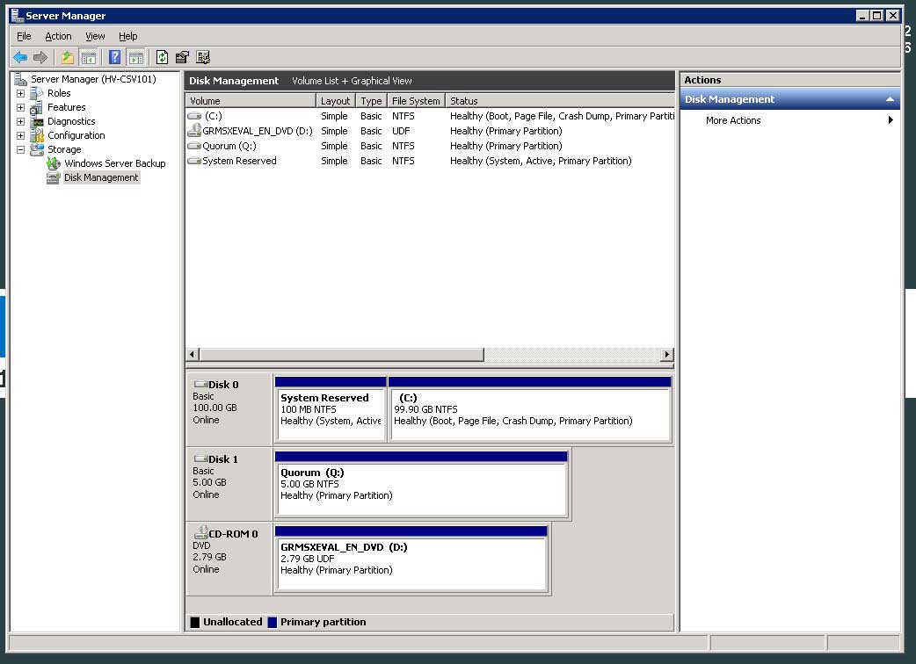Toggle the Show/Hide Action Pane icon
The height and width of the screenshot is (664, 916).
coord(136,57)
